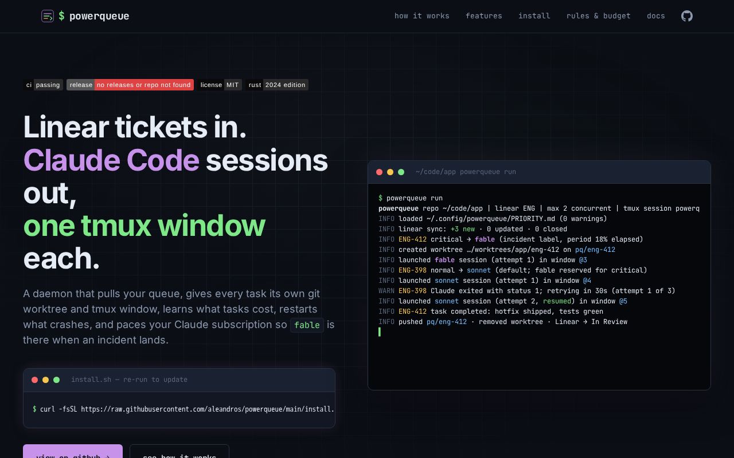The width and height of the screenshot is (734, 458).
Task: Click the 'created worktree' log line
Action: pos(497,250)
